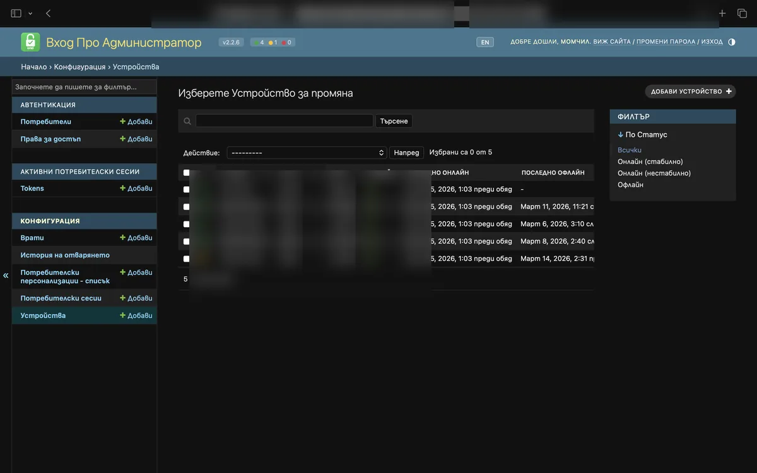This screenshot has height=473, width=757.
Task: Click the plus icon next to Права за достъп
Action: tap(123, 139)
